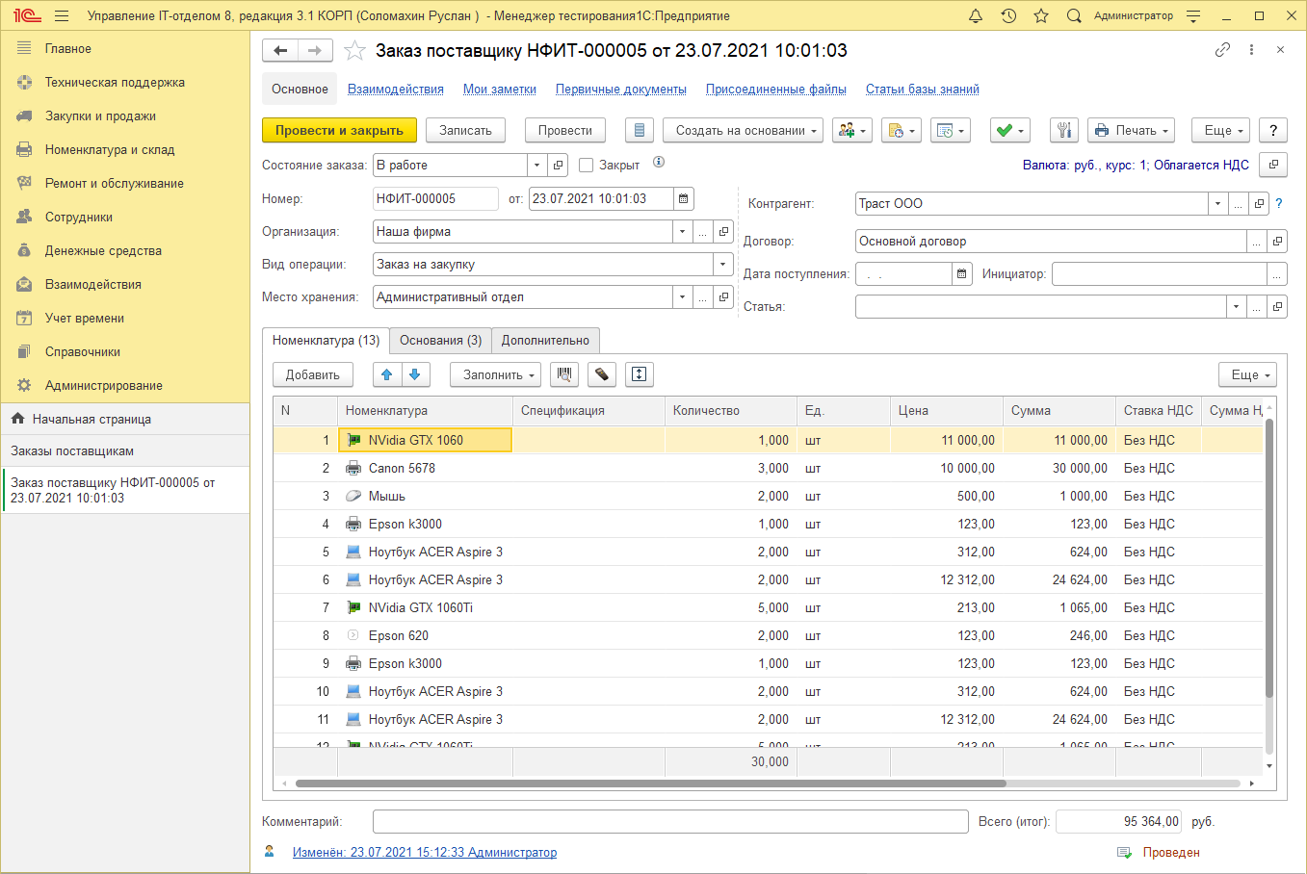Open history clock icon in title bar

(x=1008, y=16)
